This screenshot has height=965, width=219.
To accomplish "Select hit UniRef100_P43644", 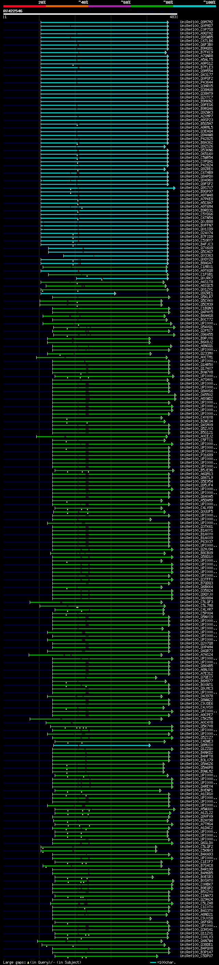I will [x=196, y=82].
